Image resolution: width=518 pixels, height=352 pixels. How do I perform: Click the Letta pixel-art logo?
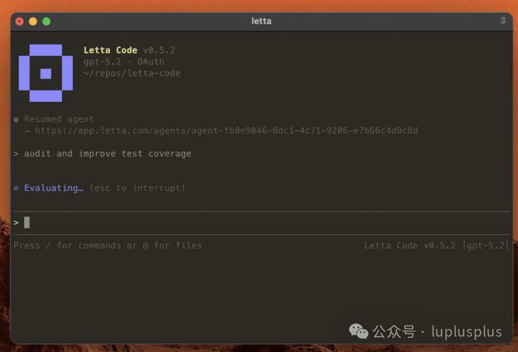46,72
